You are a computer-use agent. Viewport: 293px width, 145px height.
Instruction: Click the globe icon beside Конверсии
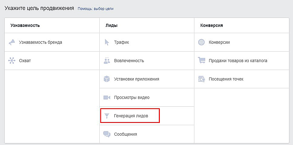click(x=202, y=42)
